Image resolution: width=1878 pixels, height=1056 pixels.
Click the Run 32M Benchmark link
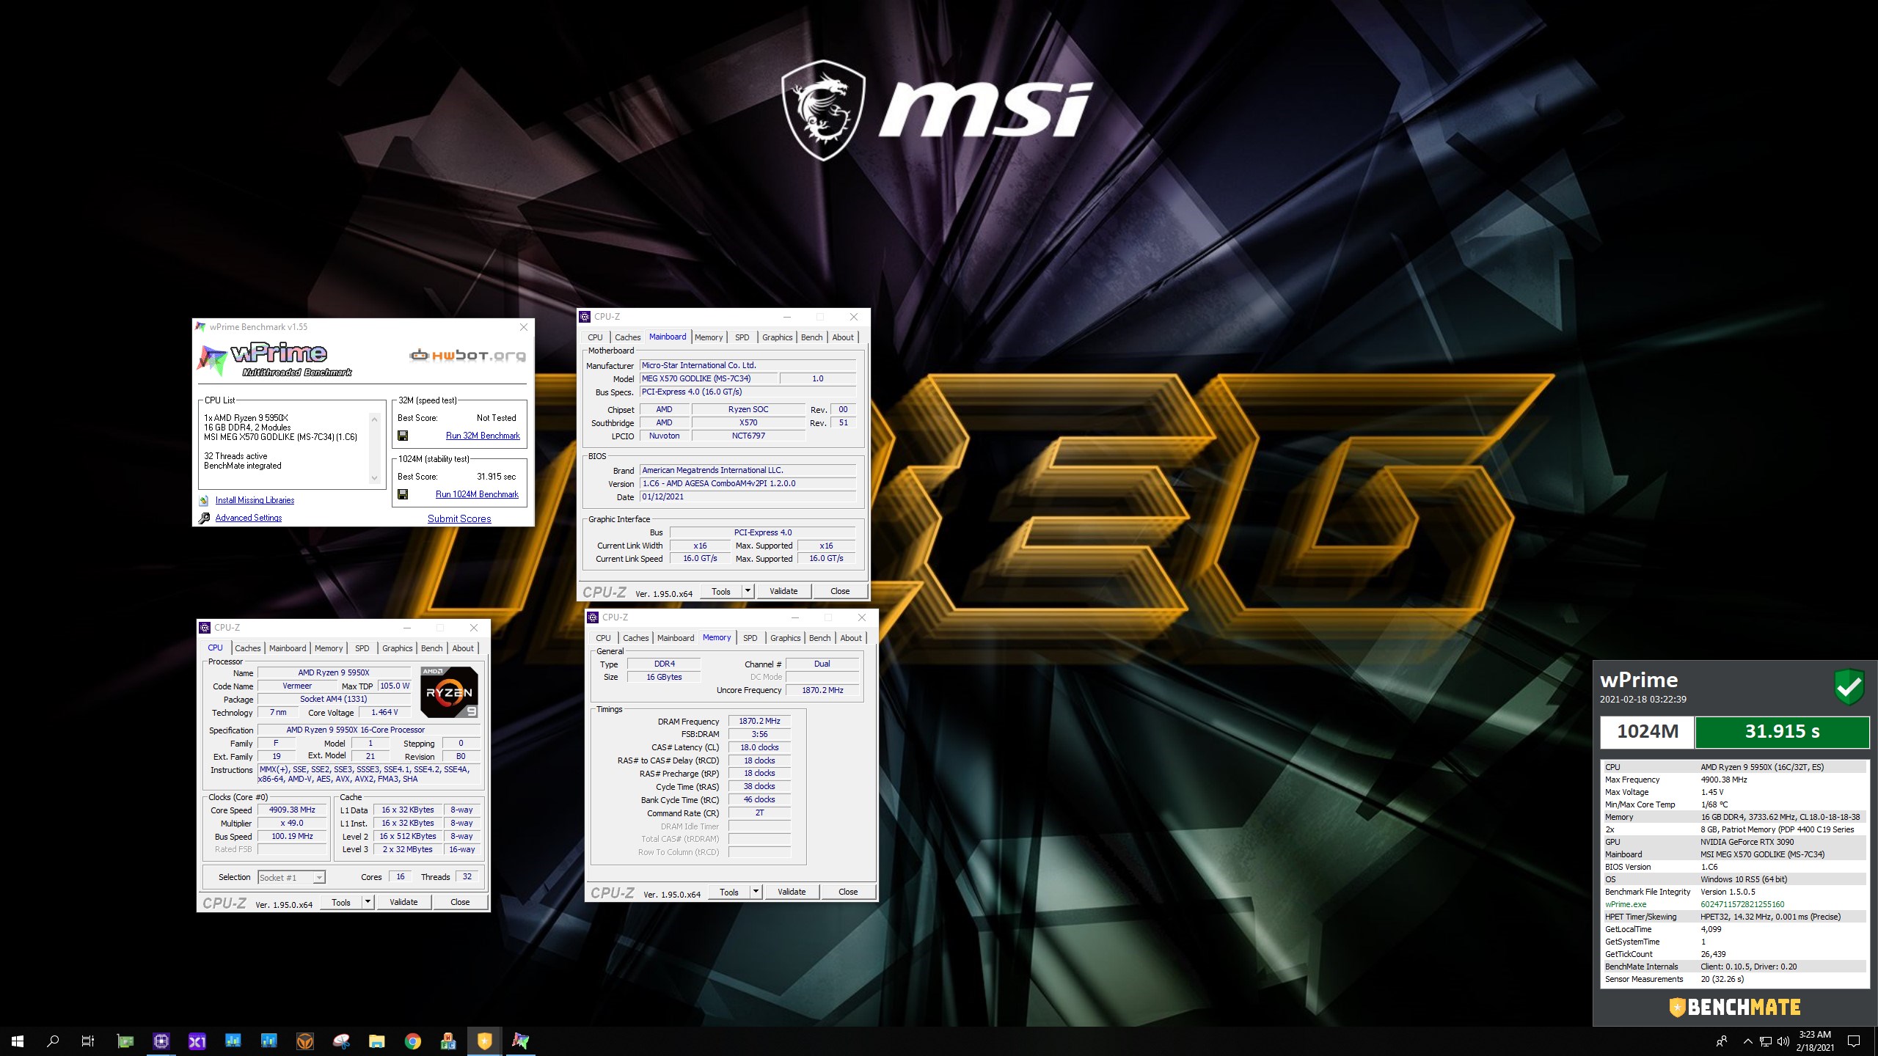pos(483,436)
